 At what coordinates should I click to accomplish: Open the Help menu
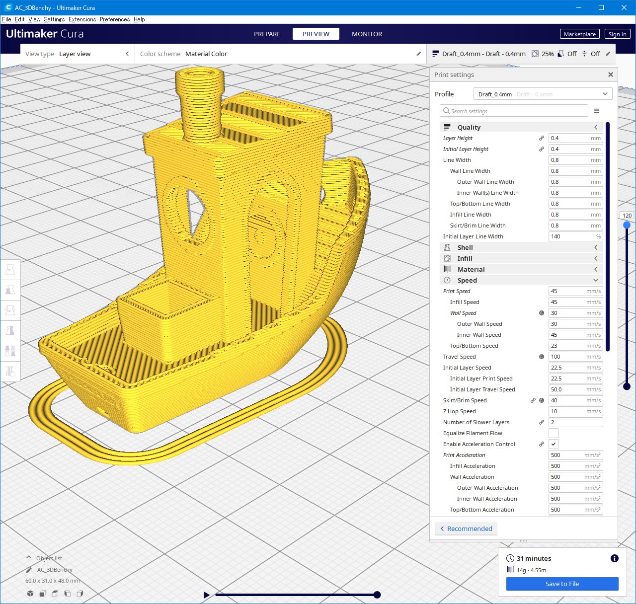click(139, 19)
